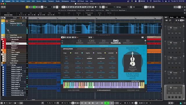Adjust the 35% Reverb control
This screenshot has width=186, height=105.
[74, 90]
